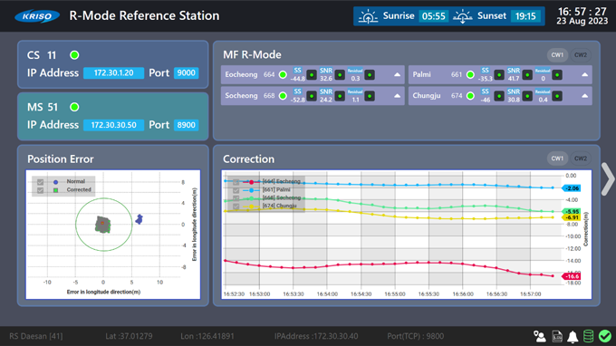Click IPAddress :172.30.30.40 in status bar
Image resolution: width=616 pixels, height=346 pixels.
tap(316, 336)
